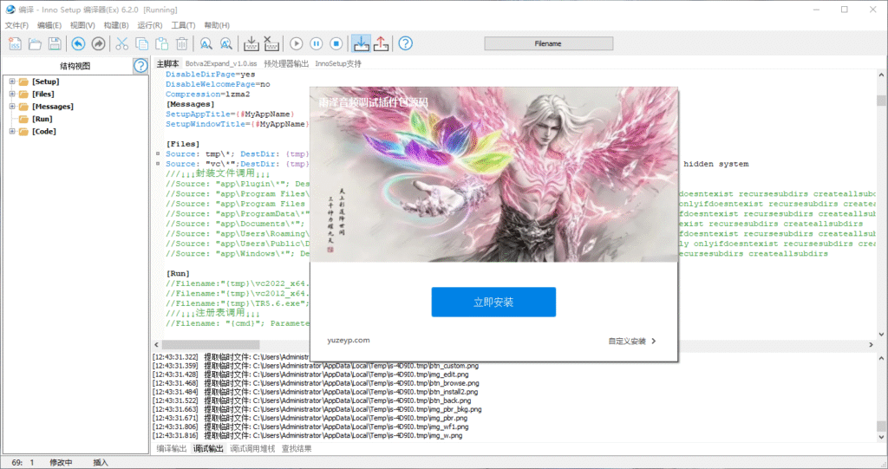Image resolution: width=888 pixels, height=469 pixels.
Task: Open the 工具(T) menu
Action: click(x=183, y=25)
